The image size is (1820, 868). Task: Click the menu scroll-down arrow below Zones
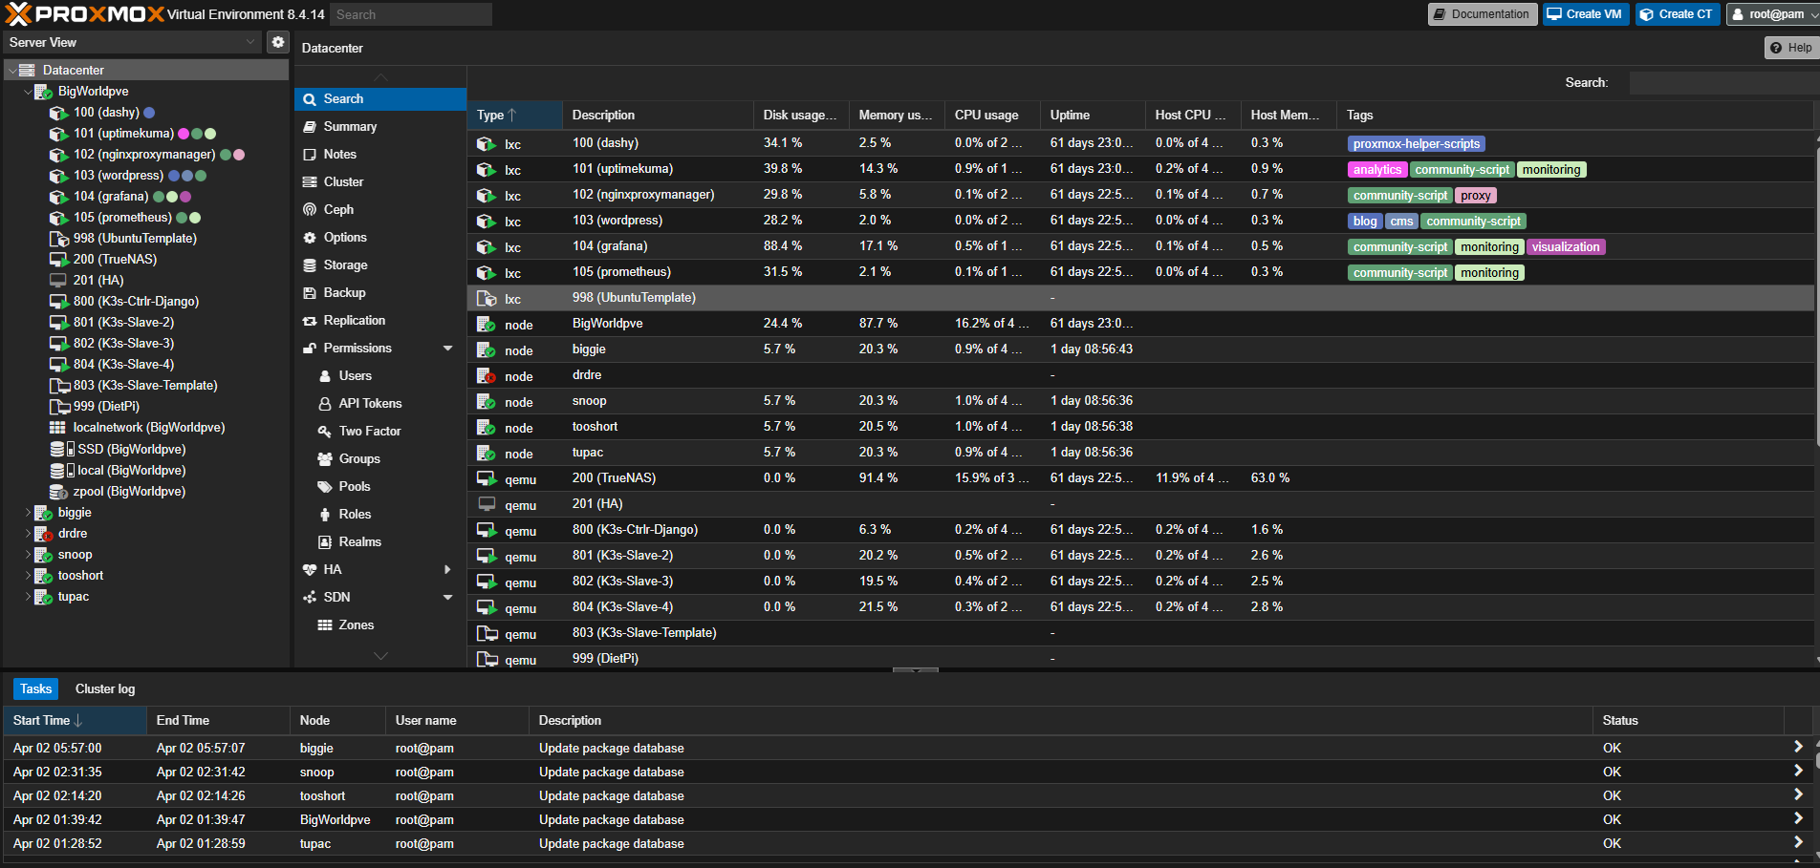[380, 656]
